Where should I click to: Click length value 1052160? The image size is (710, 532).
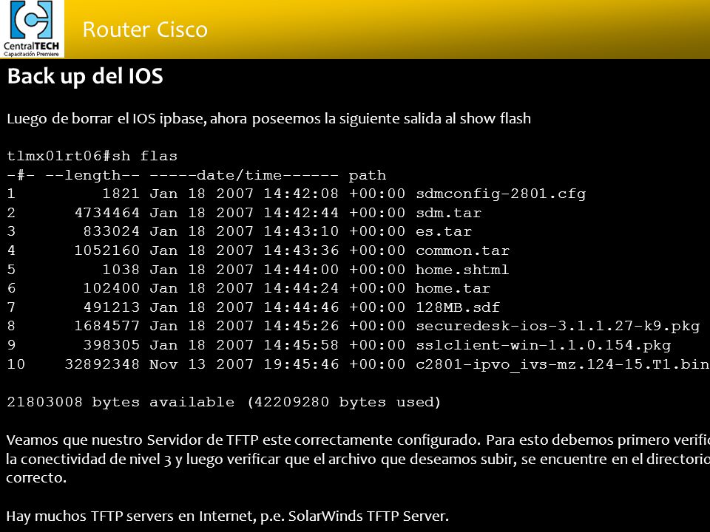106,250
